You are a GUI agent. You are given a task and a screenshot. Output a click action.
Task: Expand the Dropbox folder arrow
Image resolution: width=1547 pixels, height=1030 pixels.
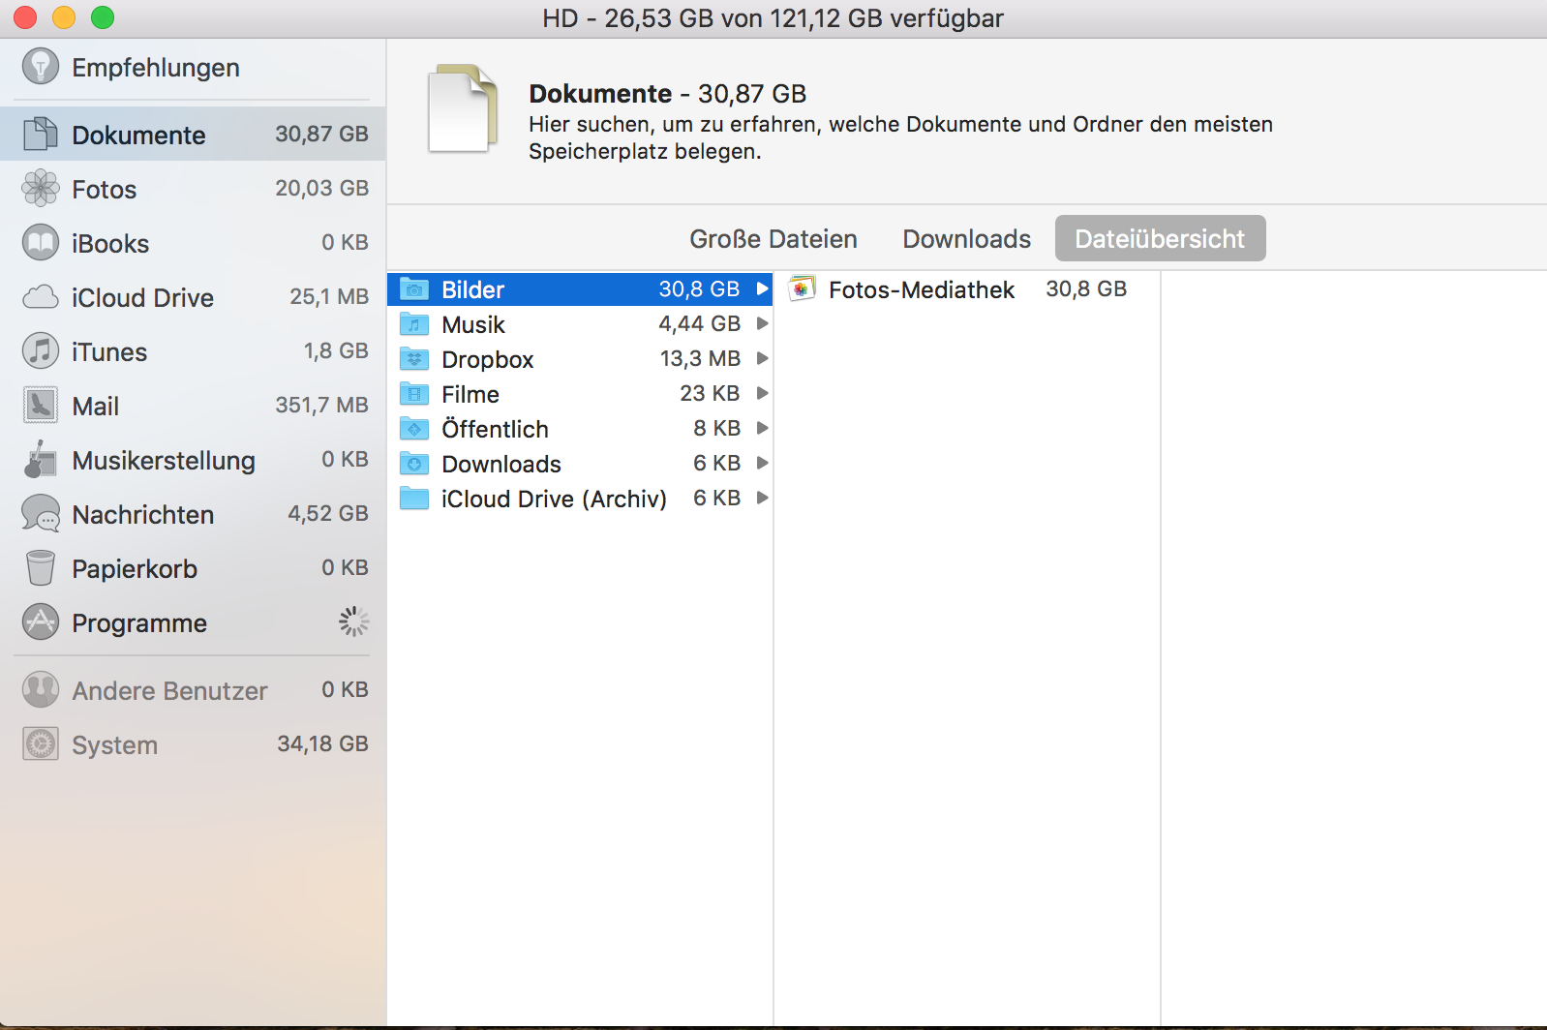(763, 358)
